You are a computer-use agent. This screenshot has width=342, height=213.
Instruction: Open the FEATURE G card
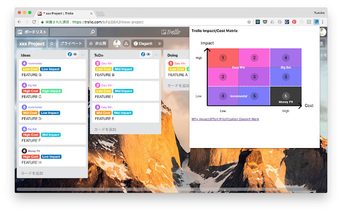(x=52, y=69)
